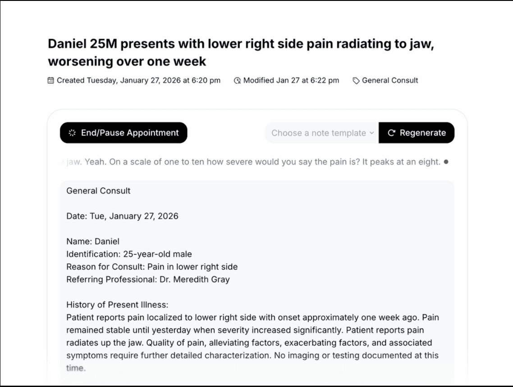Image resolution: width=513 pixels, height=387 pixels.
Task: Select the General Consult heading in the note
Action: coord(97,191)
